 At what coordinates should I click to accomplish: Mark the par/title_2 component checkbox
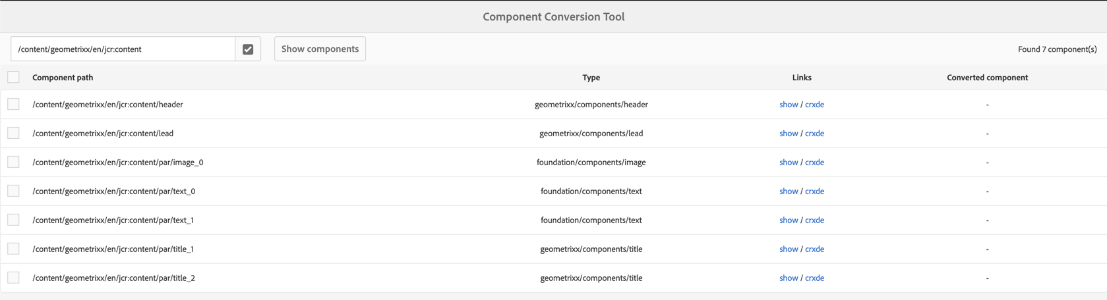tap(14, 278)
